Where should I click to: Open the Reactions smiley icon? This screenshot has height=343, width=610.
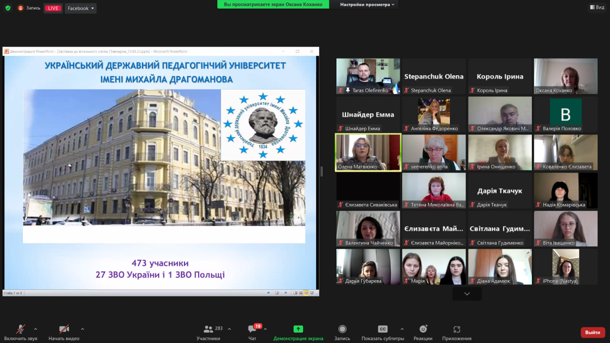pos(423,329)
